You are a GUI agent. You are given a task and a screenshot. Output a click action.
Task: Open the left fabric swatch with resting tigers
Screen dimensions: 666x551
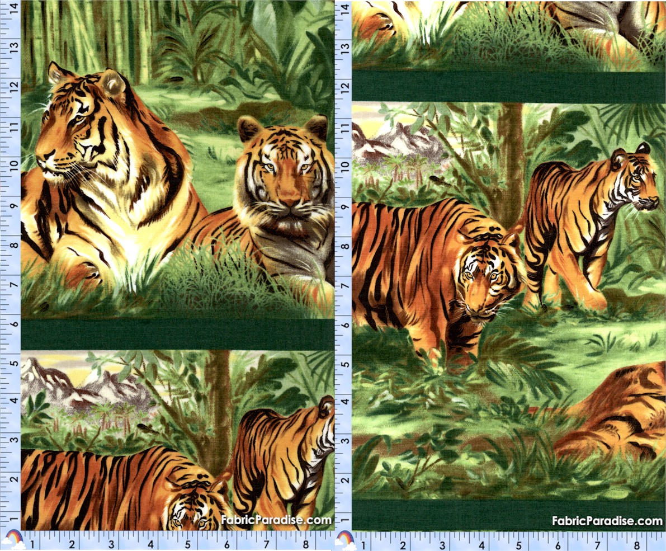click(x=177, y=265)
